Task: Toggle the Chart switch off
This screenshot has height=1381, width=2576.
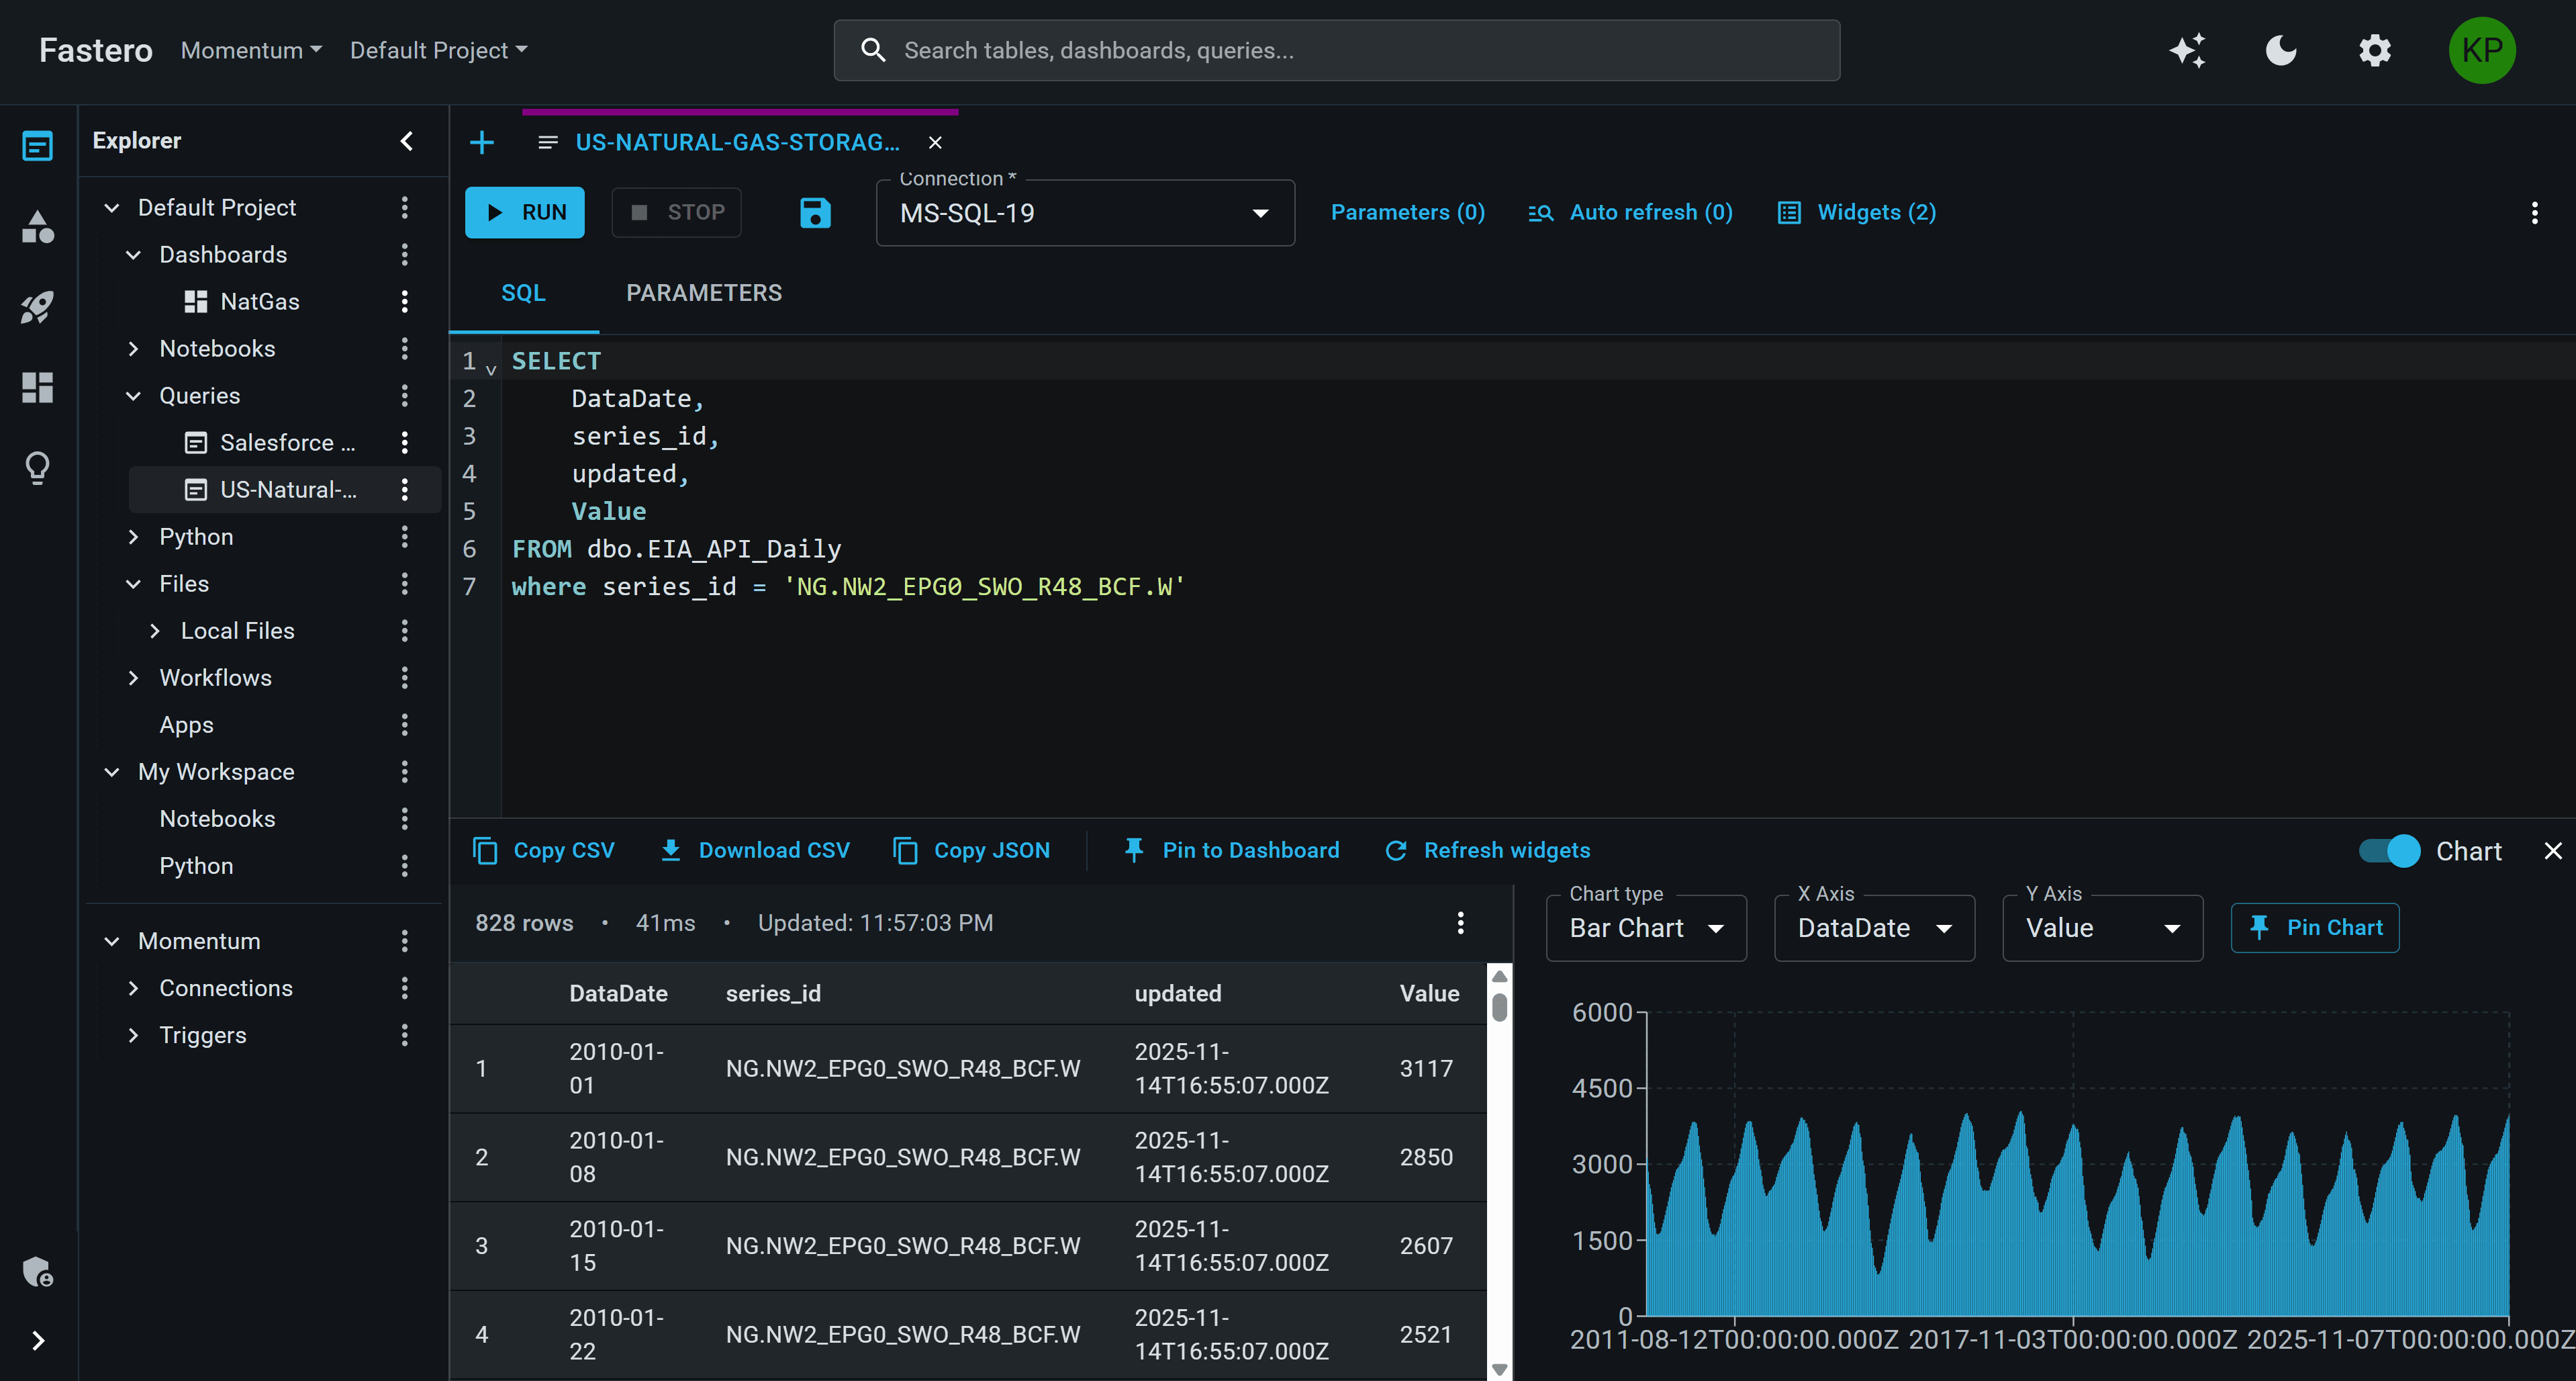Action: 2390,852
